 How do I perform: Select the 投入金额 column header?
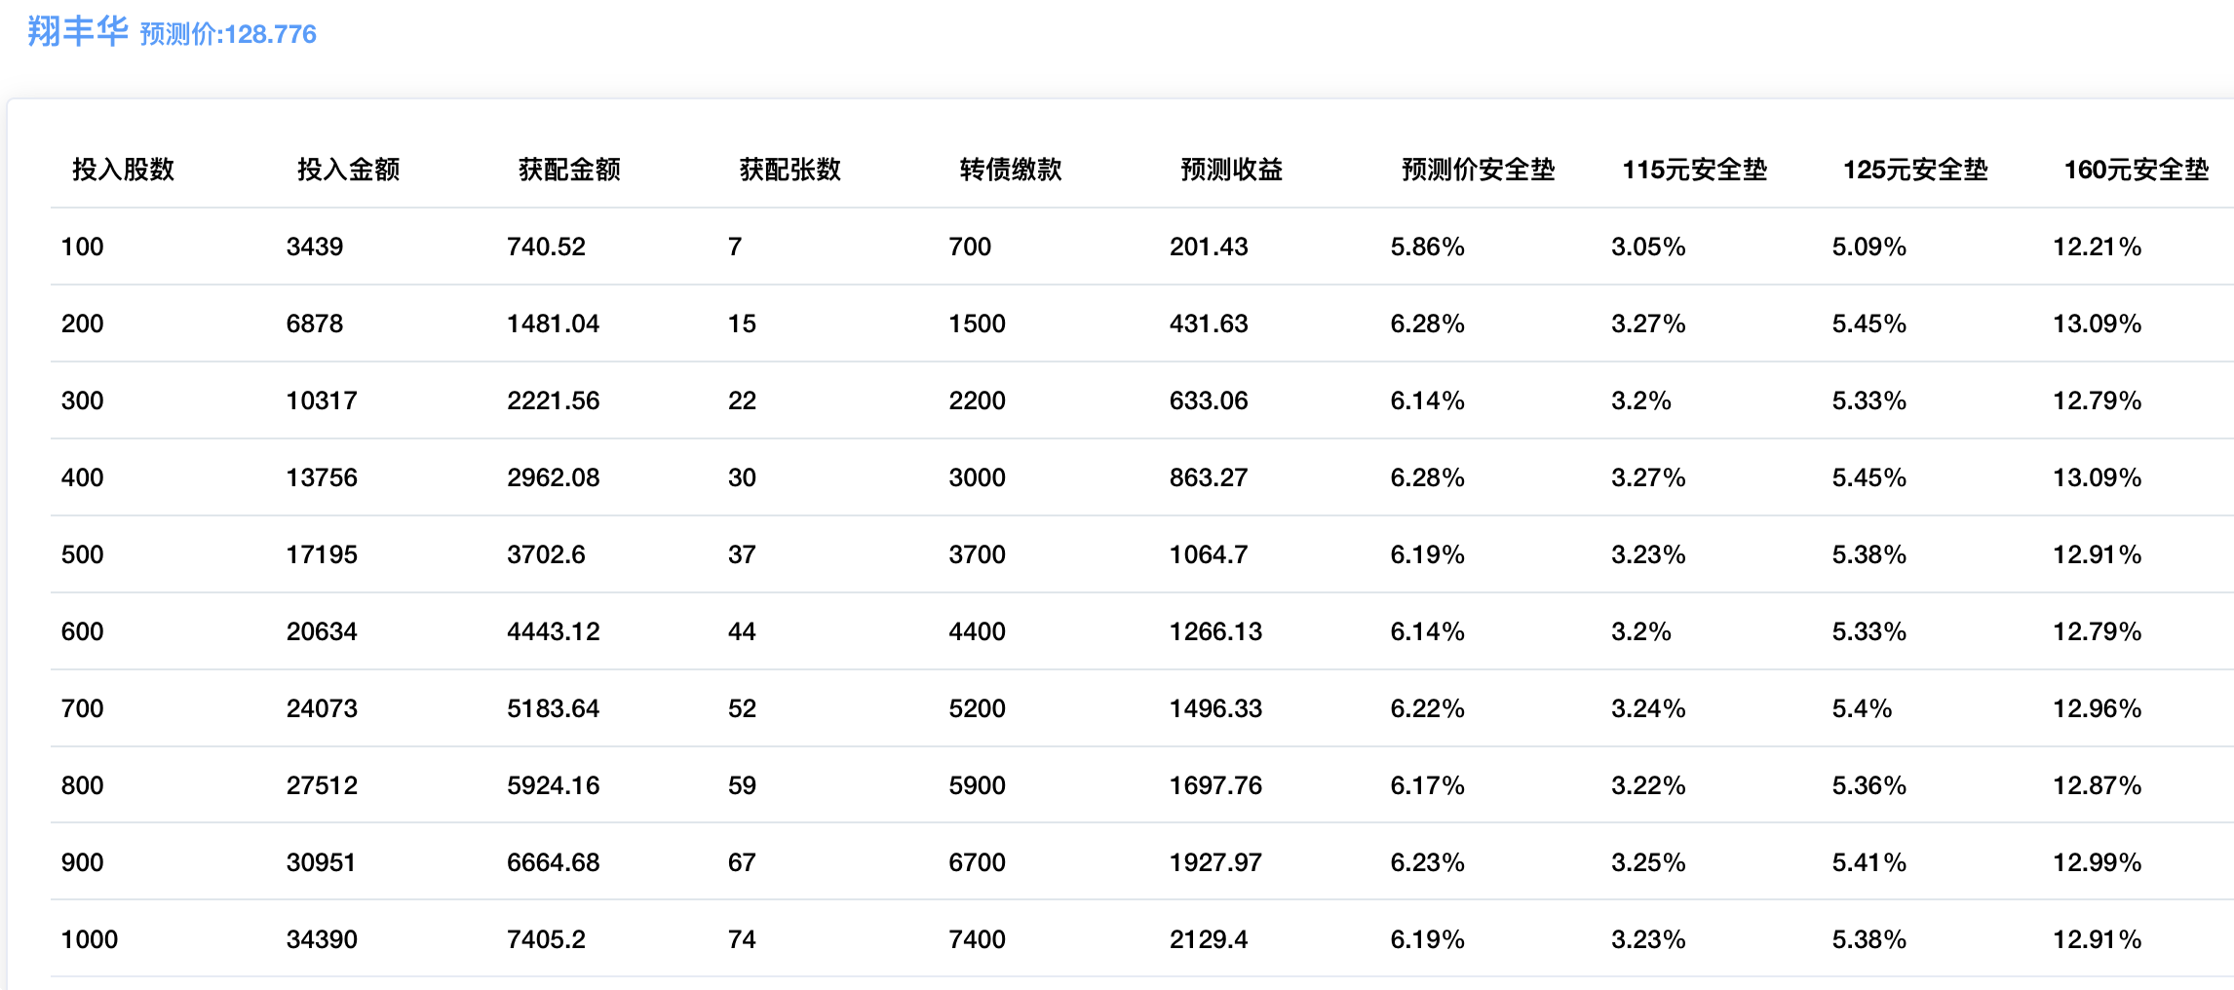(x=348, y=170)
